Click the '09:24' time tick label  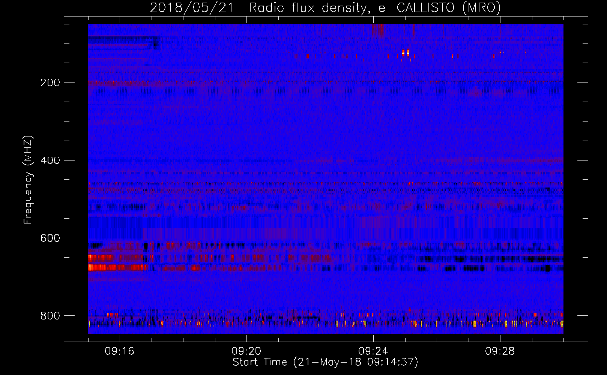[x=373, y=351]
